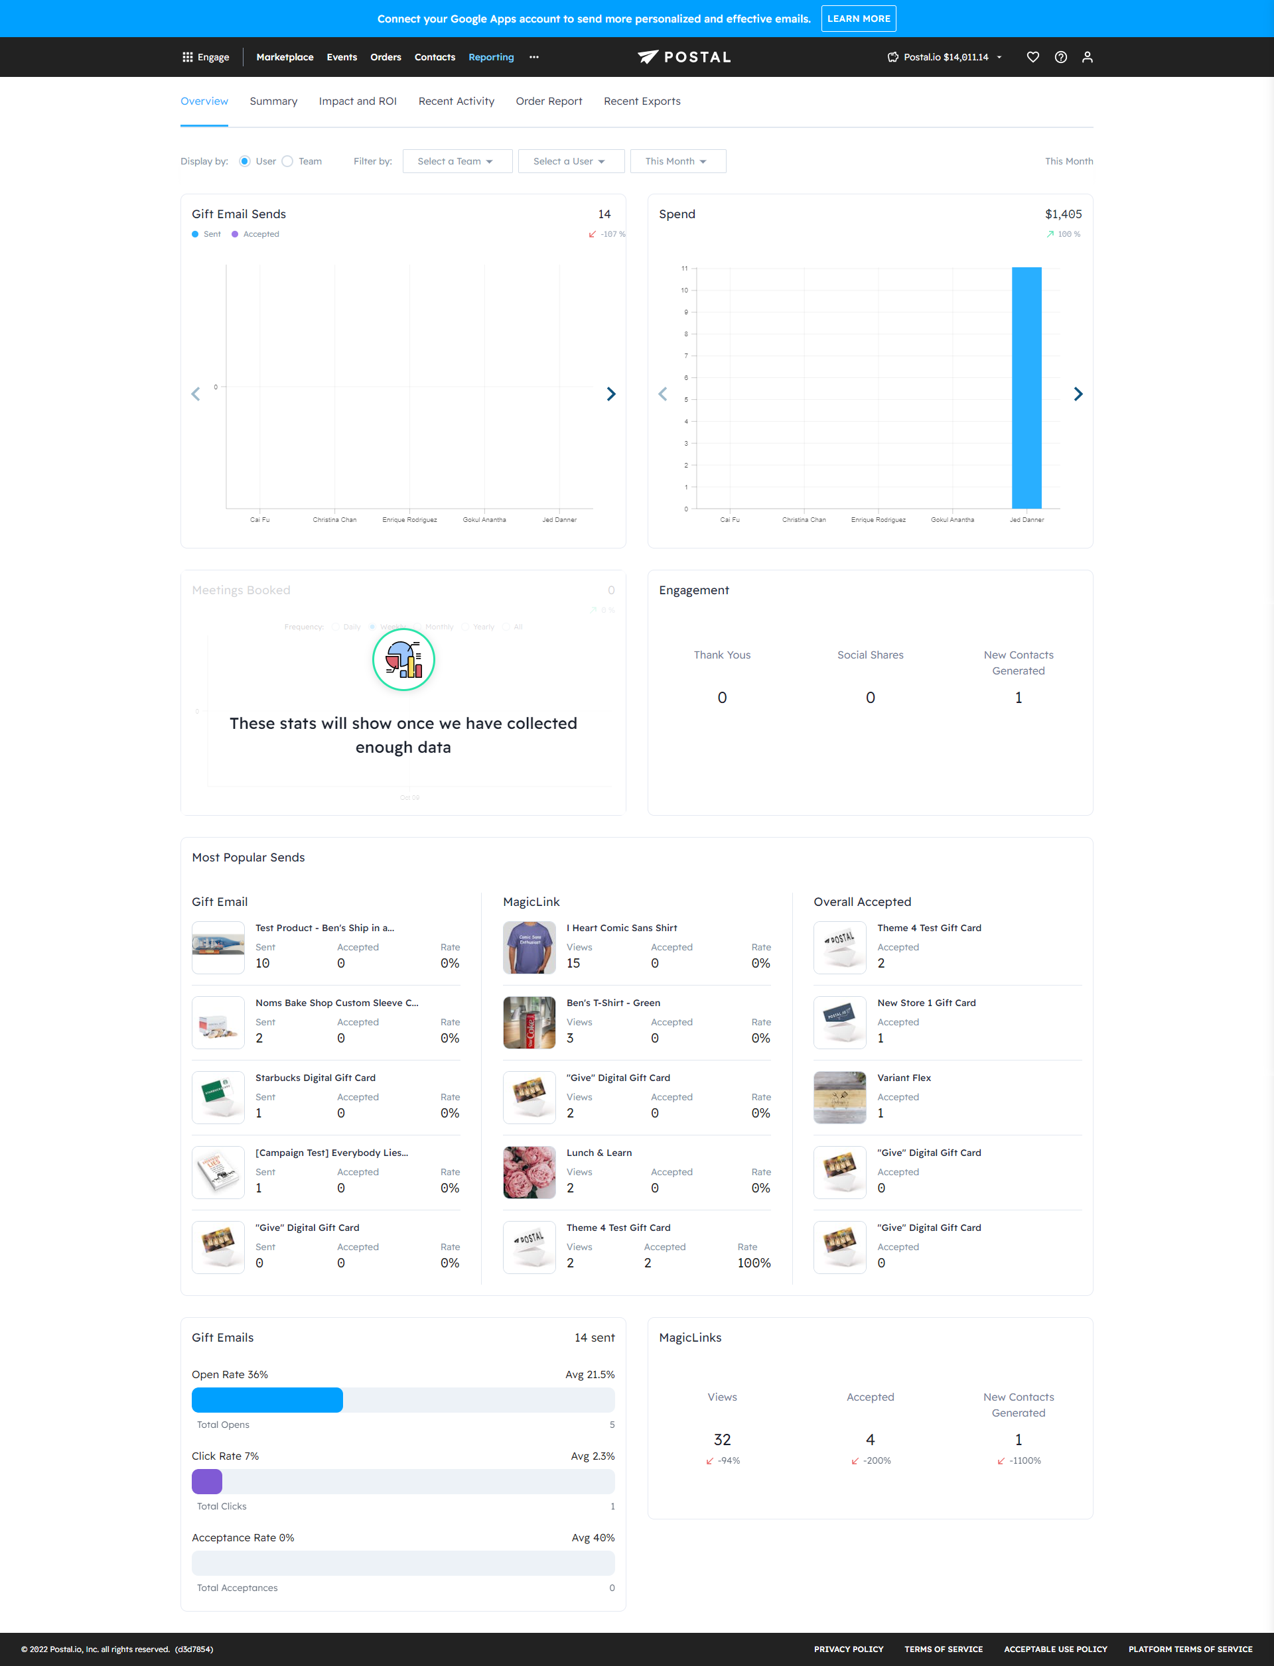Next page arrow on Spend chart
1274x1666 pixels.
[x=1078, y=394]
